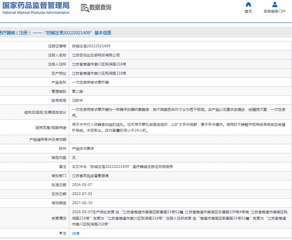Click the 结构及组成 description text
This screenshot has height=240, width=292.
pyautogui.click(x=179, y=112)
